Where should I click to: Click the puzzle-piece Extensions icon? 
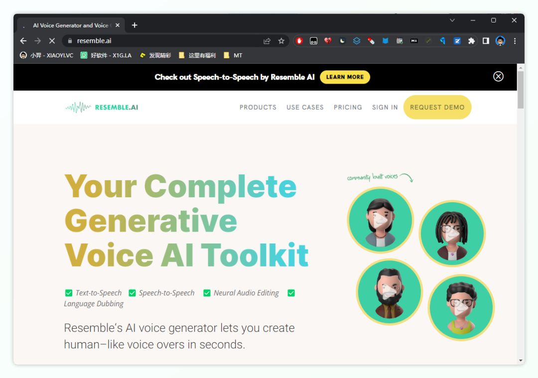point(471,41)
